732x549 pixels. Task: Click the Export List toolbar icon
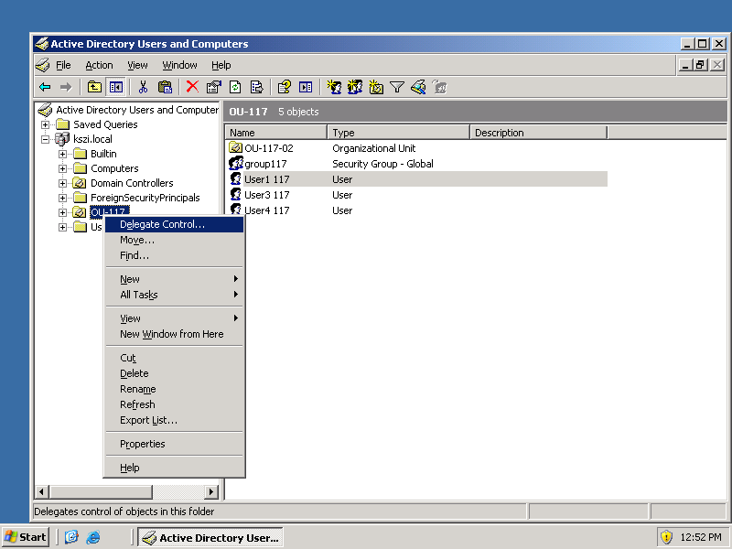tap(257, 87)
